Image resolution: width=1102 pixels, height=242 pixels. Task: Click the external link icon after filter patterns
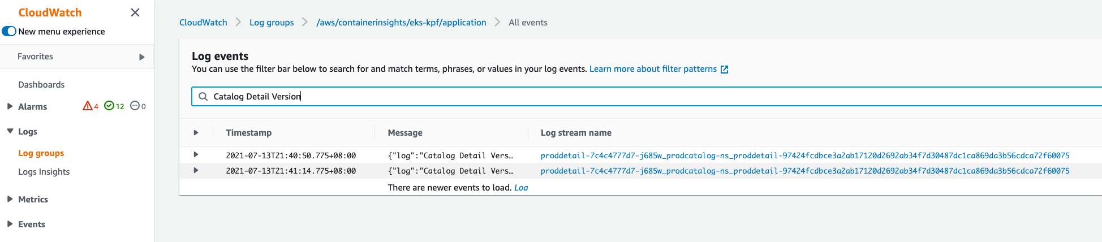tap(724, 69)
